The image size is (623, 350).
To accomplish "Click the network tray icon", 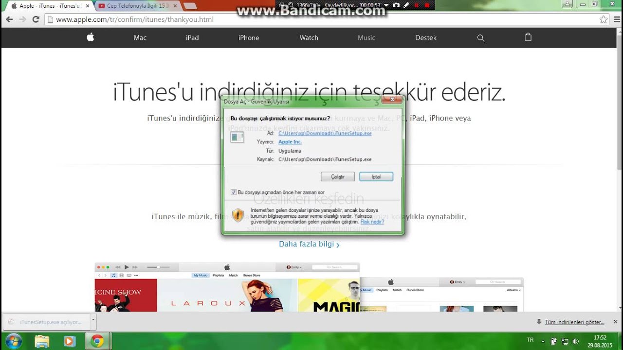I will pyautogui.click(x=565, y=341).
